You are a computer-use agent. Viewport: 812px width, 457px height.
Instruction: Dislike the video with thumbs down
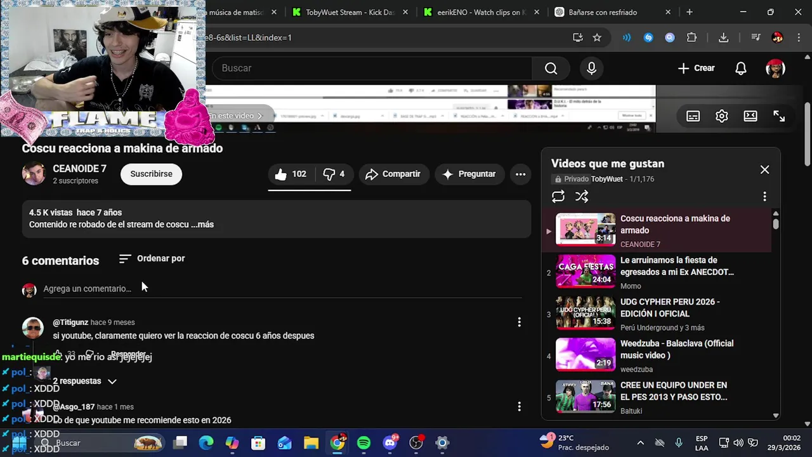[x=334, y=174]
